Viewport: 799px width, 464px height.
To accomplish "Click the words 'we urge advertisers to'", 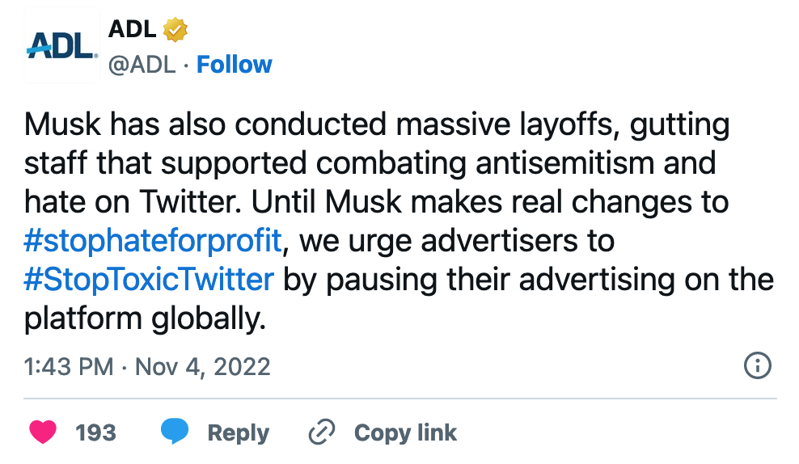I will (x=455, y=240).
